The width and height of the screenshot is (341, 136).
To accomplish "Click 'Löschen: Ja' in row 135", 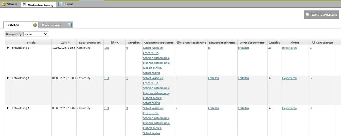I will (x=151, y=53).
